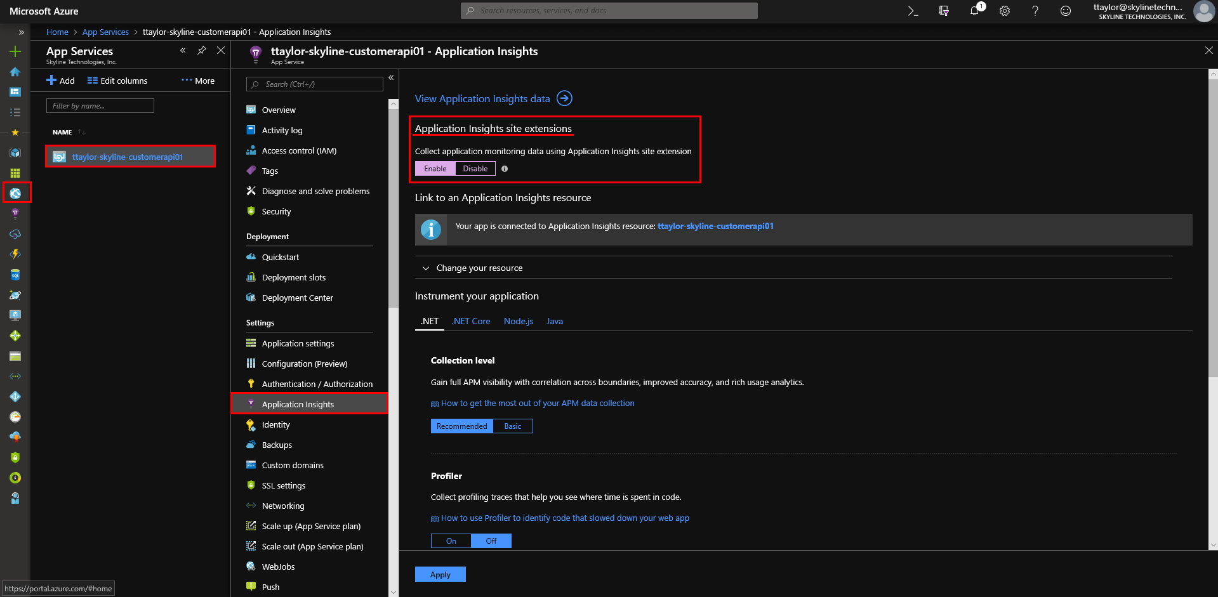The width and height of the screenshot is (1218, 597).
Task: Open Dashboard icon in left sidebar
Action: click(15, 92)
